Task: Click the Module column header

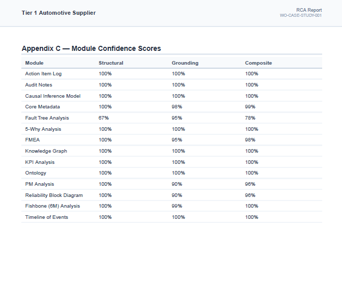Action: pos(34,63)
